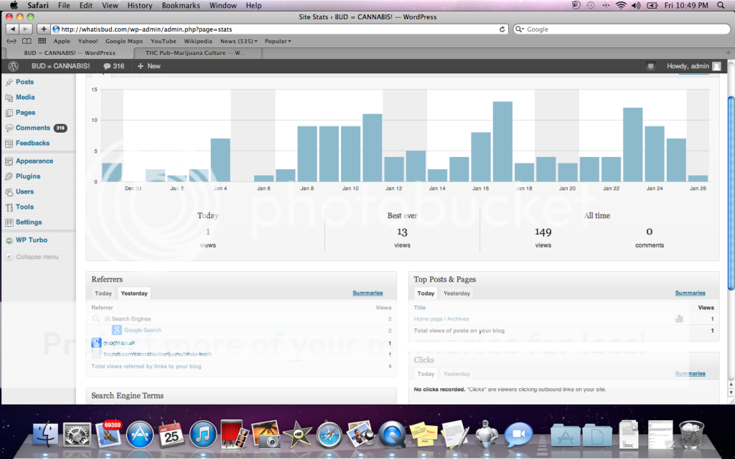This screenshot has width=735, height=459.
Task: Open the Top Sites grid icon
Action: tap(42, 41)
